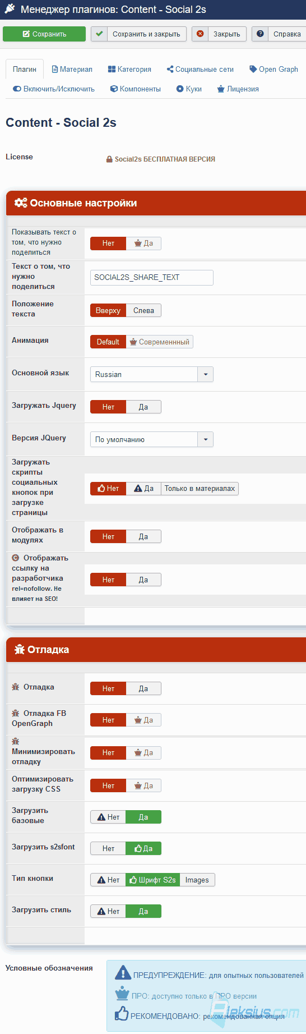
Task: Click the SOCIAL2S_SHARE_TEXT input field
Action: point(152,278)
